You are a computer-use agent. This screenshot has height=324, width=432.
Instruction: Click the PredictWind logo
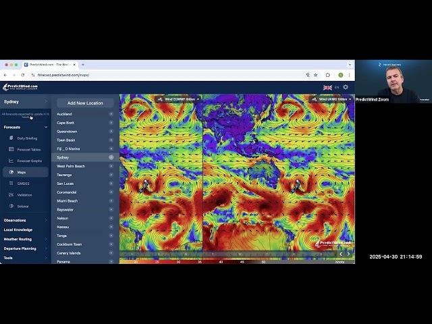click(x=20, y=87)
